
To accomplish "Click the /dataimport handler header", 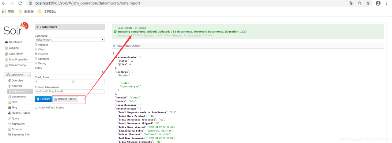I will [70, 27].
